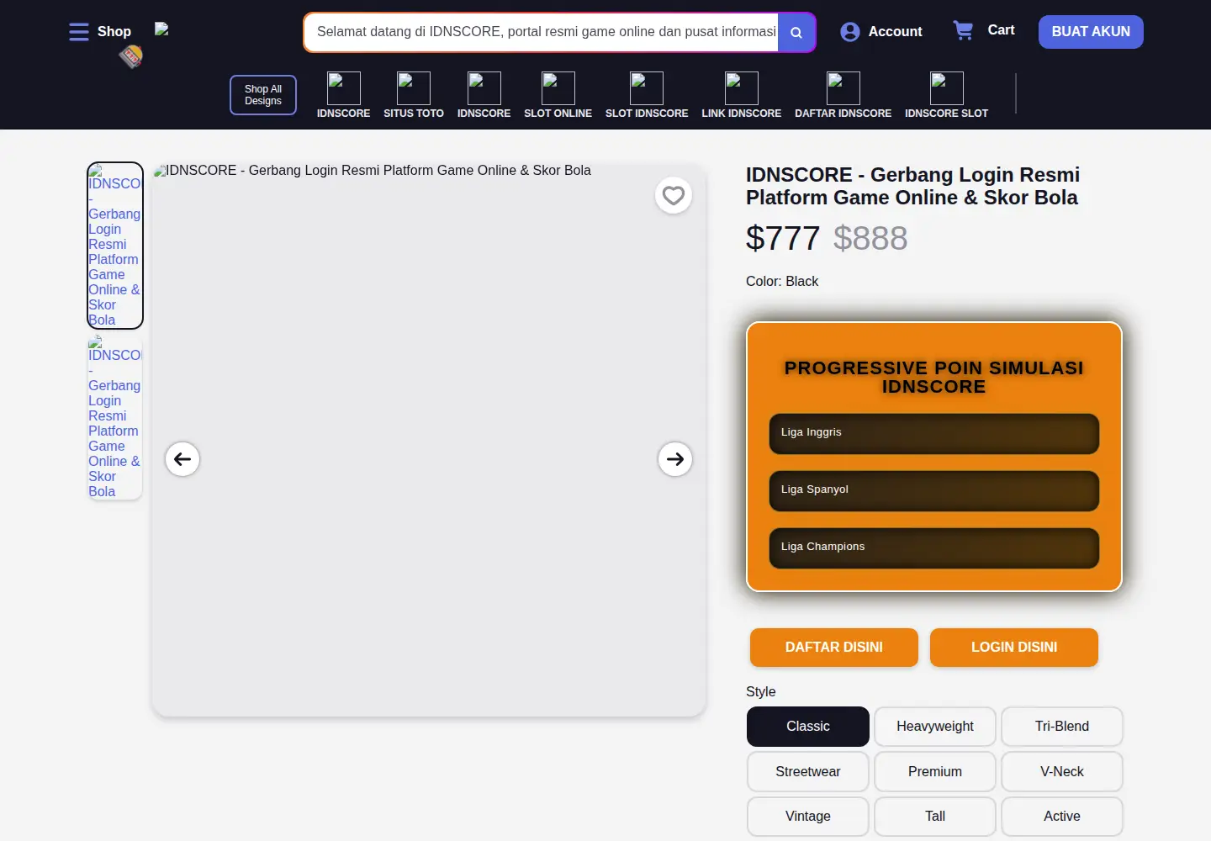Click the search magnifier button
Viewport: 1211px width, 841px height.
(796, 33)
